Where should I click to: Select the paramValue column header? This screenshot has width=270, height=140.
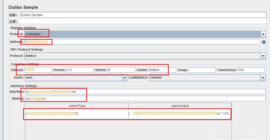pyautogui.click(x=180, y=106)
